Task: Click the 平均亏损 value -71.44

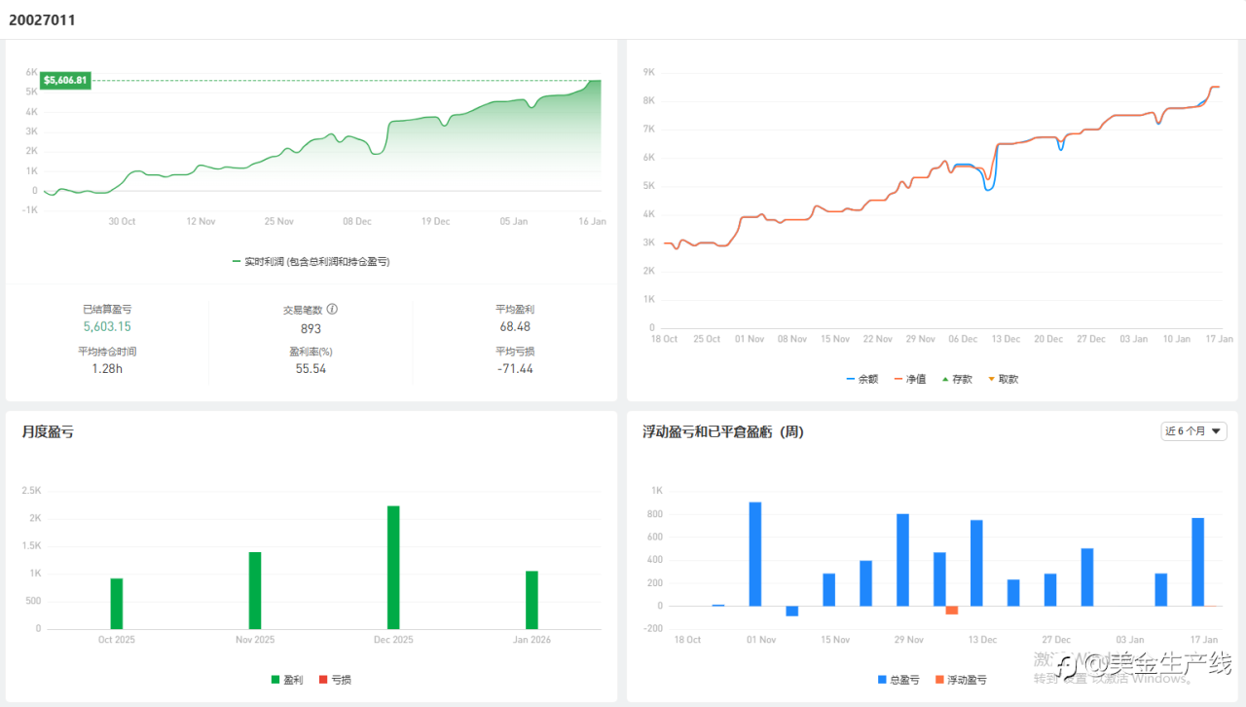Action: pyautogui.click(x=514, y=369)
